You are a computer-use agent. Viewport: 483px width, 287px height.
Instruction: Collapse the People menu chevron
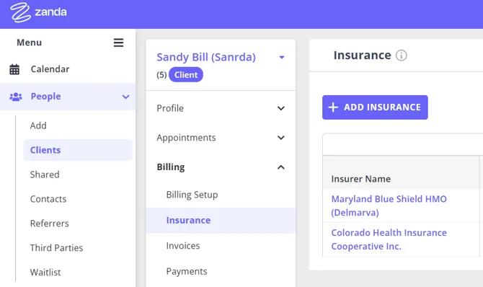pyautogui.click(x=125, y=97)
